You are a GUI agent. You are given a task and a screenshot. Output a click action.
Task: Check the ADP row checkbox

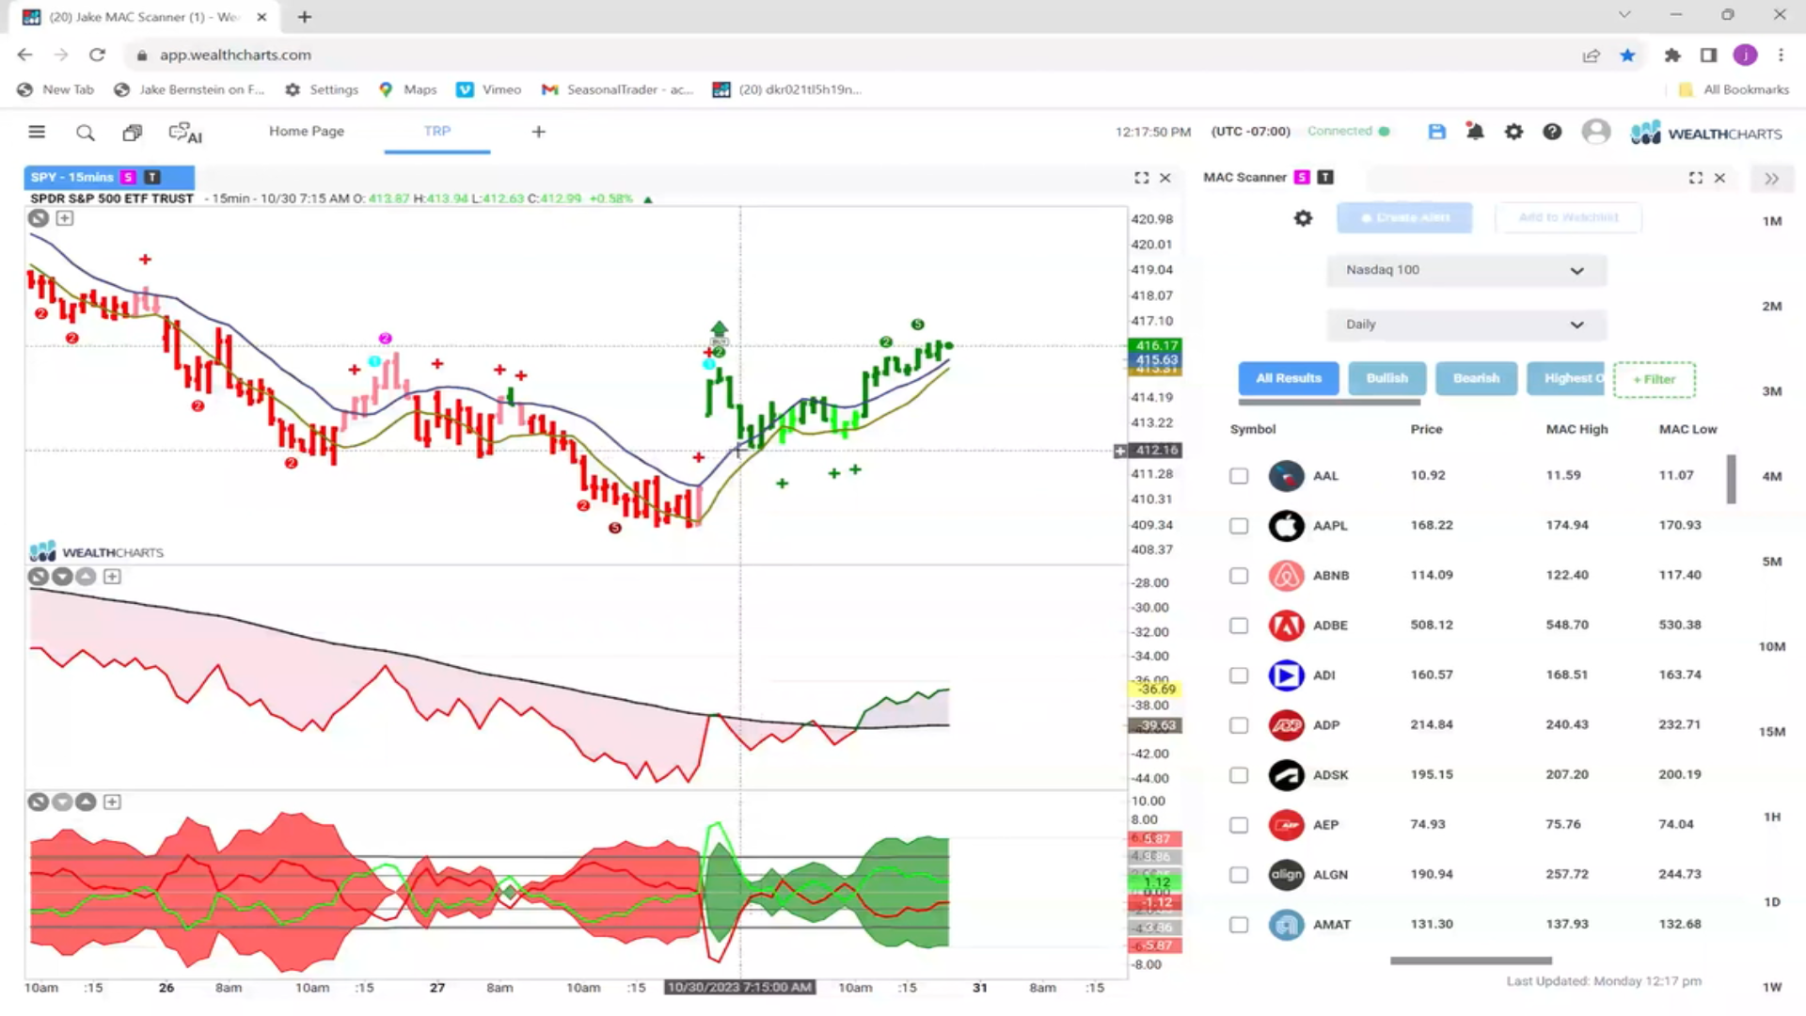(x=1239, y=725)
